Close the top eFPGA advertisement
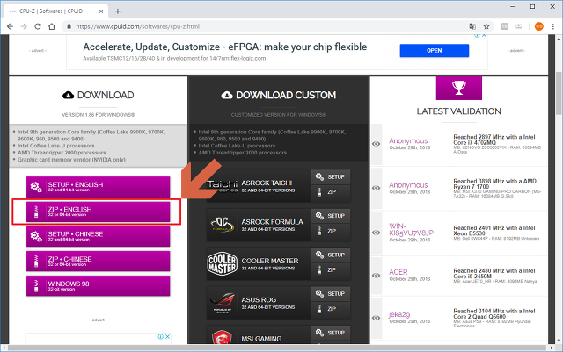Image resolution: width=563 pixels, height=352 pixels. pyautogui.click(x=484, y=35)
